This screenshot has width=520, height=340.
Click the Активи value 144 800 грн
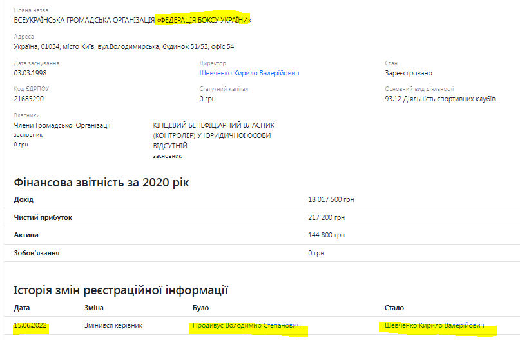click(327, 235)
